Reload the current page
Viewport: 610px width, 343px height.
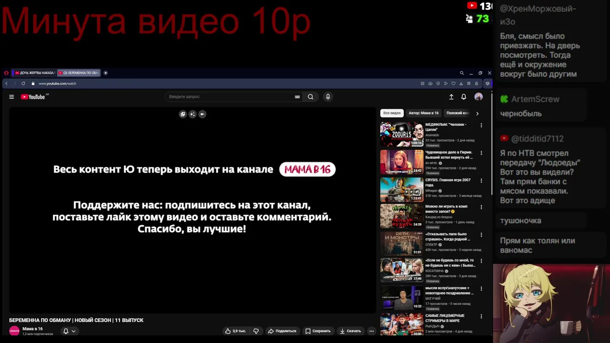pos(23,83)
